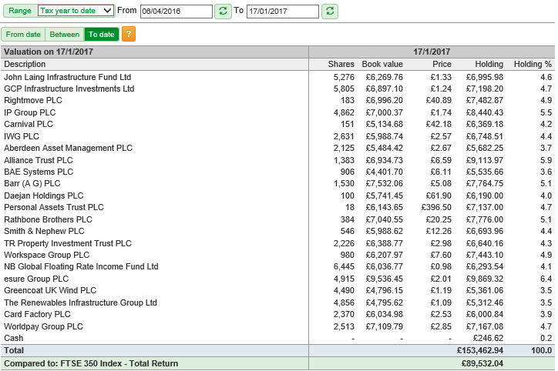Click Alliance Trust holding £9,113.97
Image resolution: width=558 pixels, height=371 pixels.
tap(485, 160)
